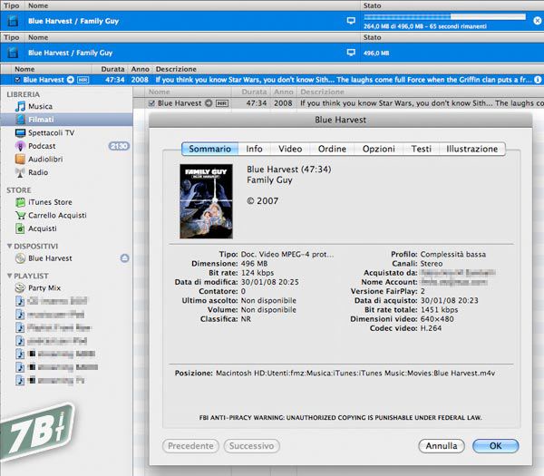
Task: Switch to the Opzioni tab
Action: (378, 149)
